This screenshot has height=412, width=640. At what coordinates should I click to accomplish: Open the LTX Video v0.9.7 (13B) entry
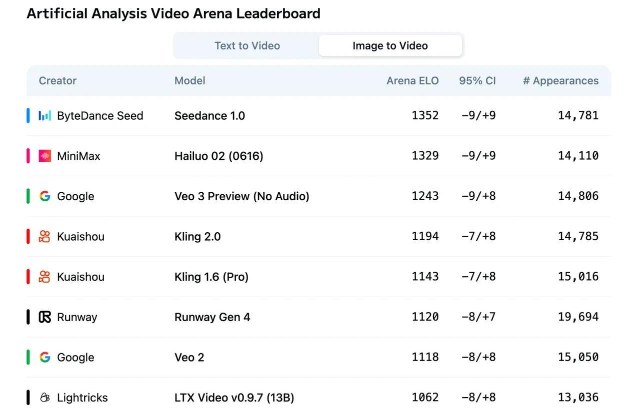(x=234, y=398)
